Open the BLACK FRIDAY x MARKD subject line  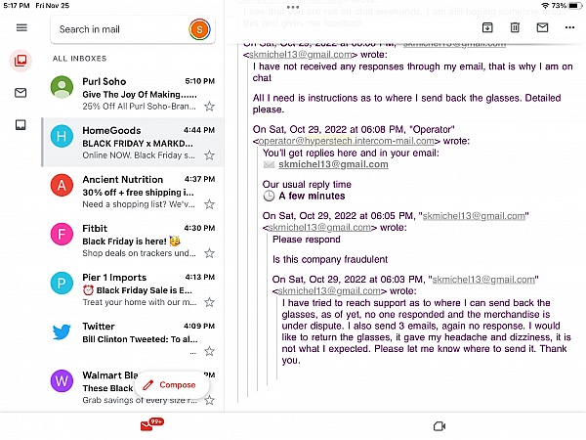(138, 144)
